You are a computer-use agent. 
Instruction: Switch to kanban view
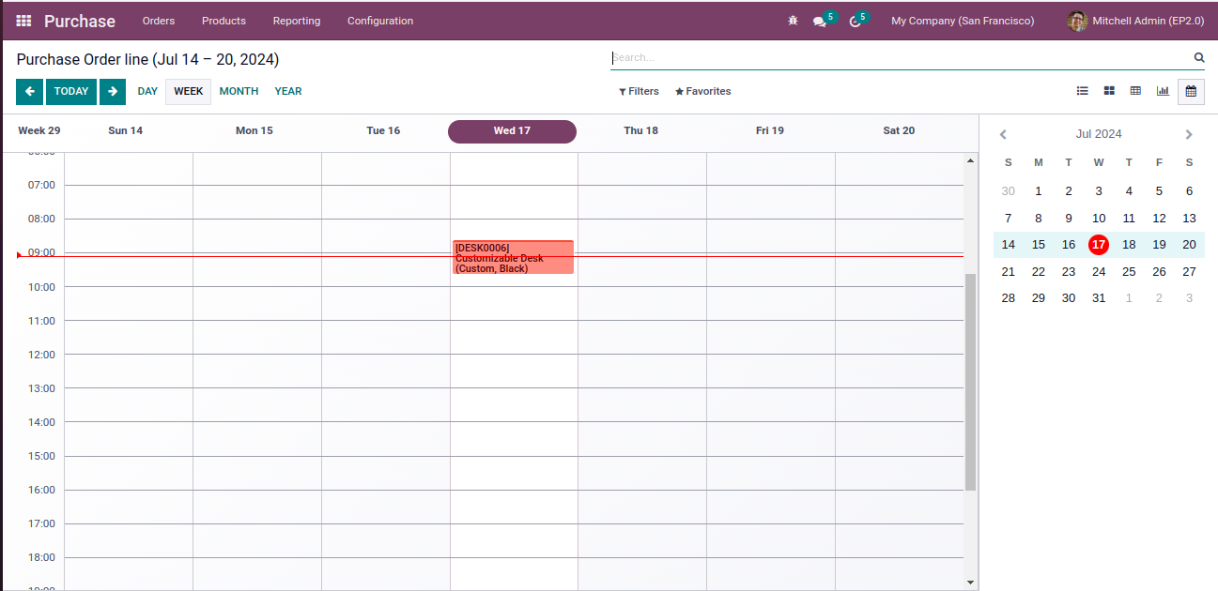[x=1109, y=91]
